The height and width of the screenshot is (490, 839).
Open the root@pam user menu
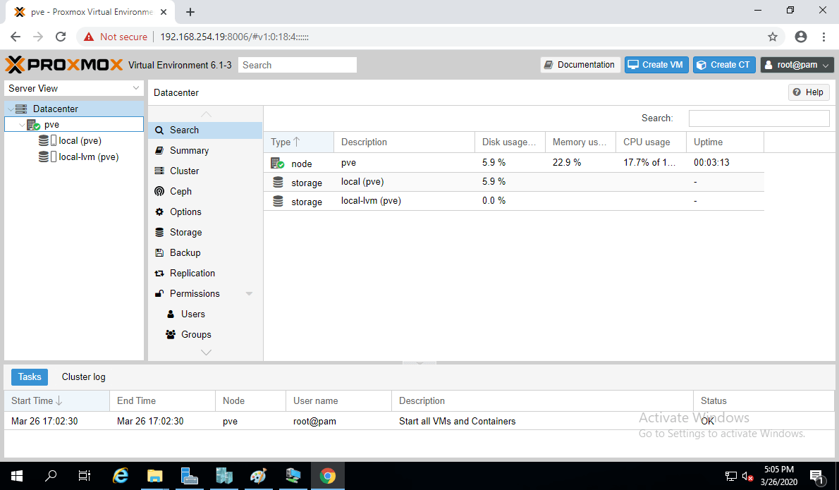[x=797, y=65]
